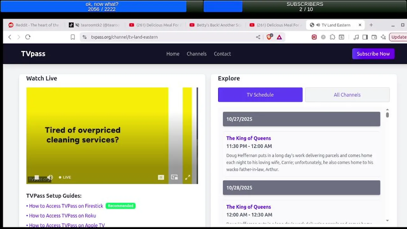Viewport: 407px width, 229px height.
Task: Go back to the previous page
Action: pos(10,37)
